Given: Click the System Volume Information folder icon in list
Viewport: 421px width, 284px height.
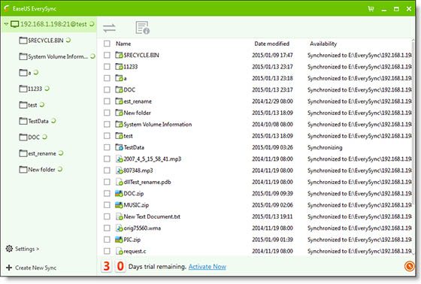Looking at the screenshot, I should point(119,124).
